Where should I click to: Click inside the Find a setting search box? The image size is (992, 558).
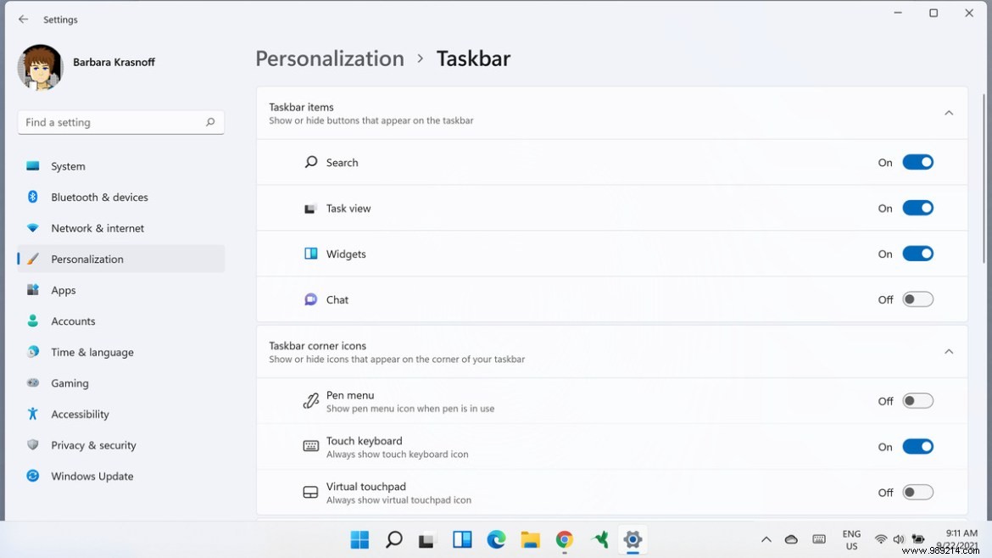click(120, 122)
